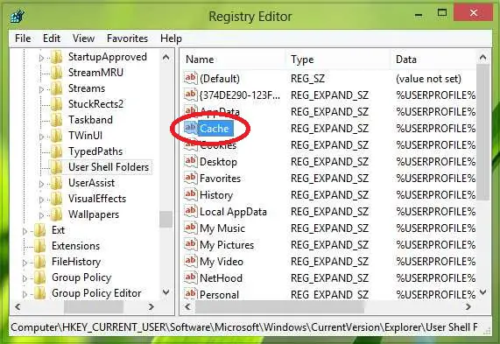The image size is (500, 344).
Task: Click the Extensions folder icon
Action: (40, 247)
